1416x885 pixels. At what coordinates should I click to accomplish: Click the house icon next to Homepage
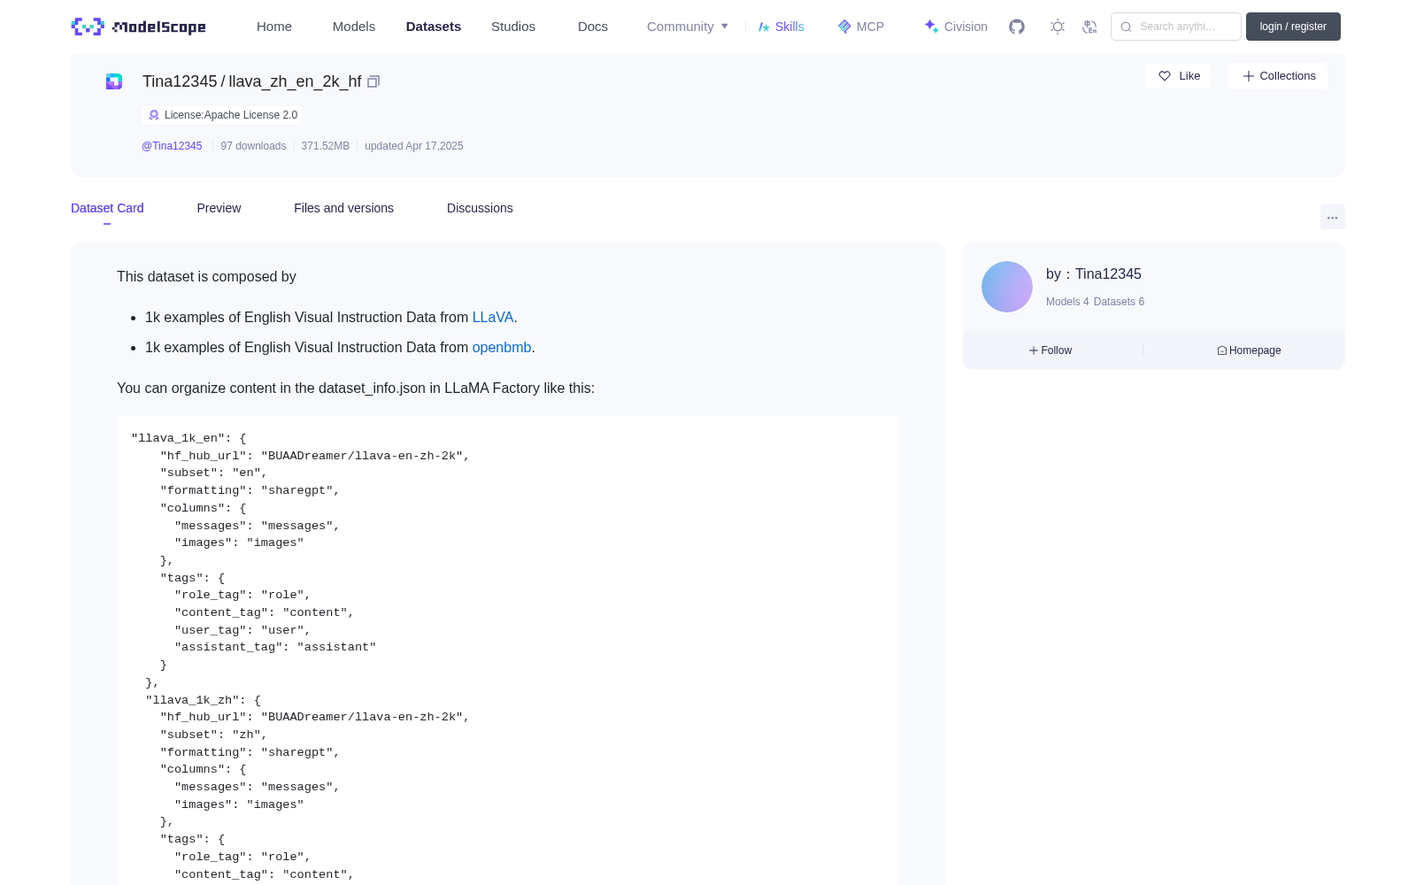click(x=1222, y=350)
